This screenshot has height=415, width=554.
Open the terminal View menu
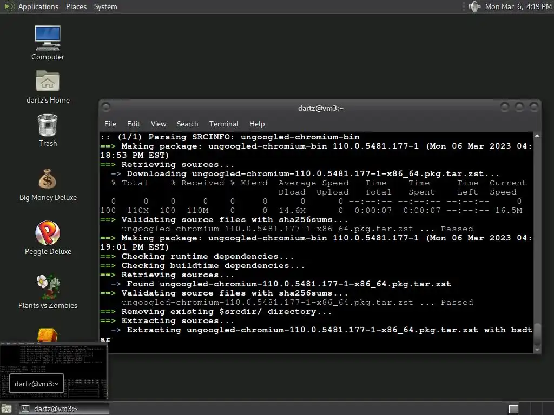159,124
